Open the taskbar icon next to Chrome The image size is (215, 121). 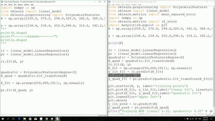click(52, 119)
